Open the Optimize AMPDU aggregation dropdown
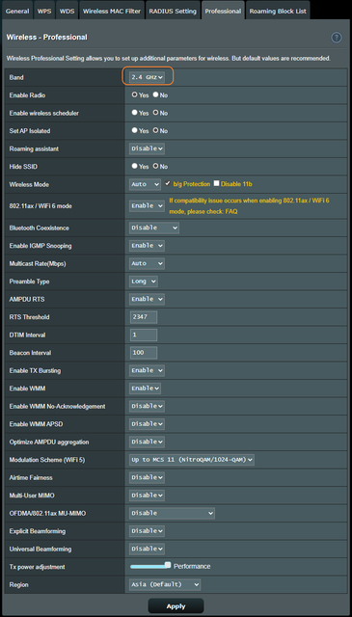 (x=147, y=442)
